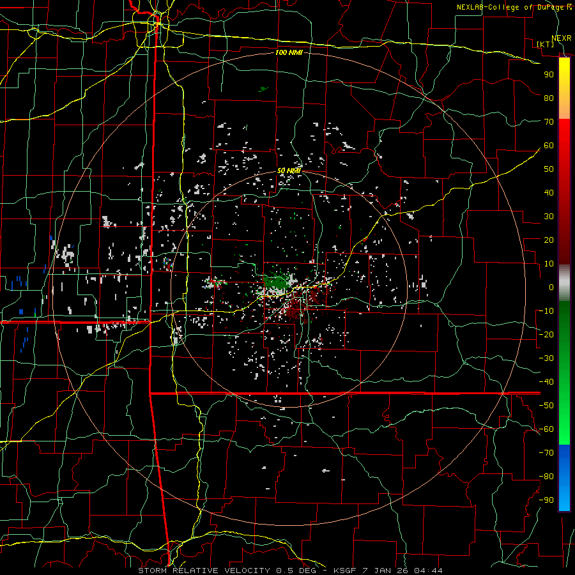Click the -50 scale value
Screen dimensions: 575x575
(546, 406)
